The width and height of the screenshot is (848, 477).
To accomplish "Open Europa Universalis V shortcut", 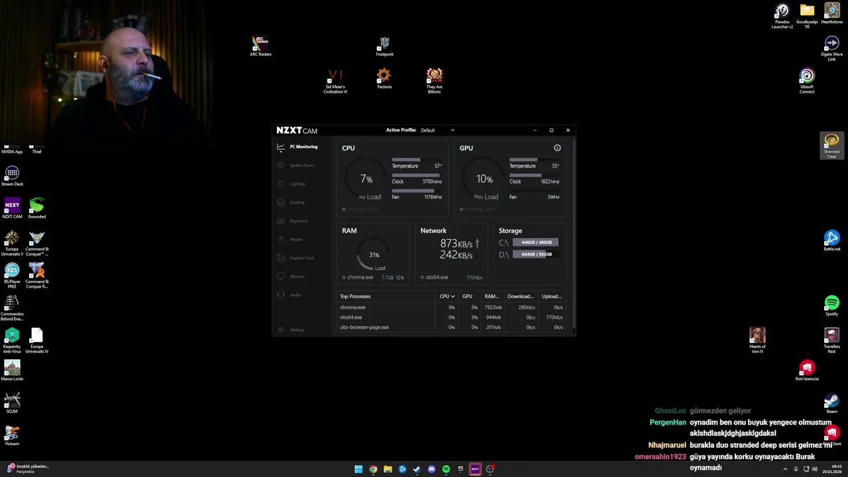I will [12, 243].
